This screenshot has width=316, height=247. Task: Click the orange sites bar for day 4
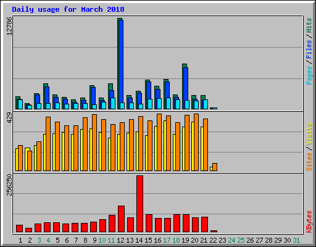[48, 144]
